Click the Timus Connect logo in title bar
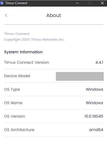This screenshot has height=147, width=107. (x=2, y=3)
